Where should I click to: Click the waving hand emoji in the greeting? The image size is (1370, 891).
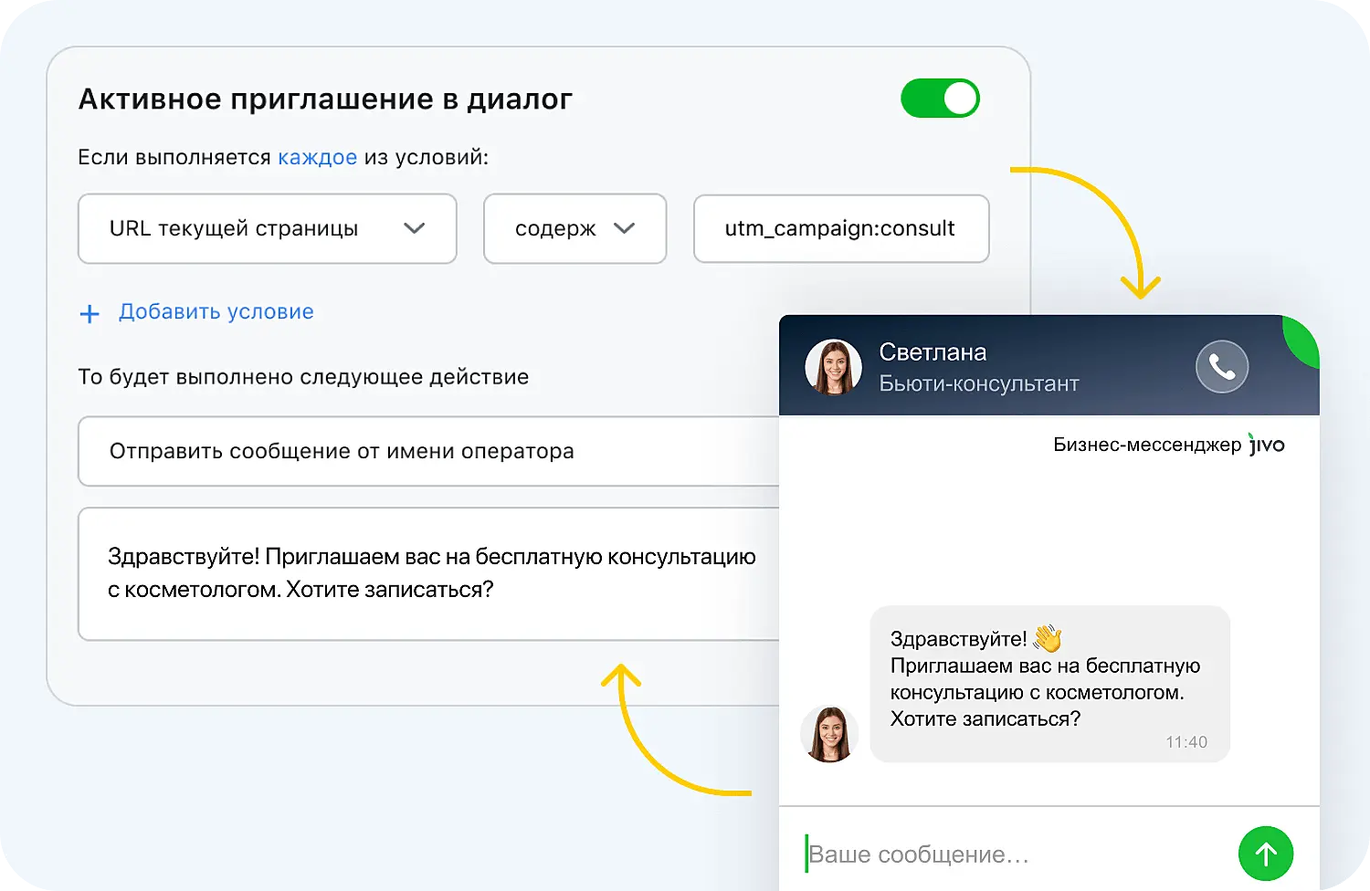click(1047, 638)
